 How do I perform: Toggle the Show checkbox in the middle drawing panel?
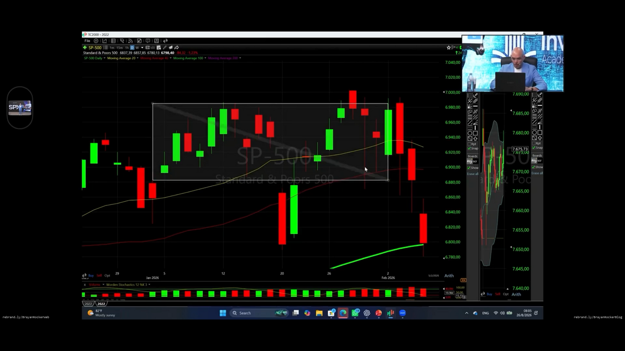[x=469, y=167]
